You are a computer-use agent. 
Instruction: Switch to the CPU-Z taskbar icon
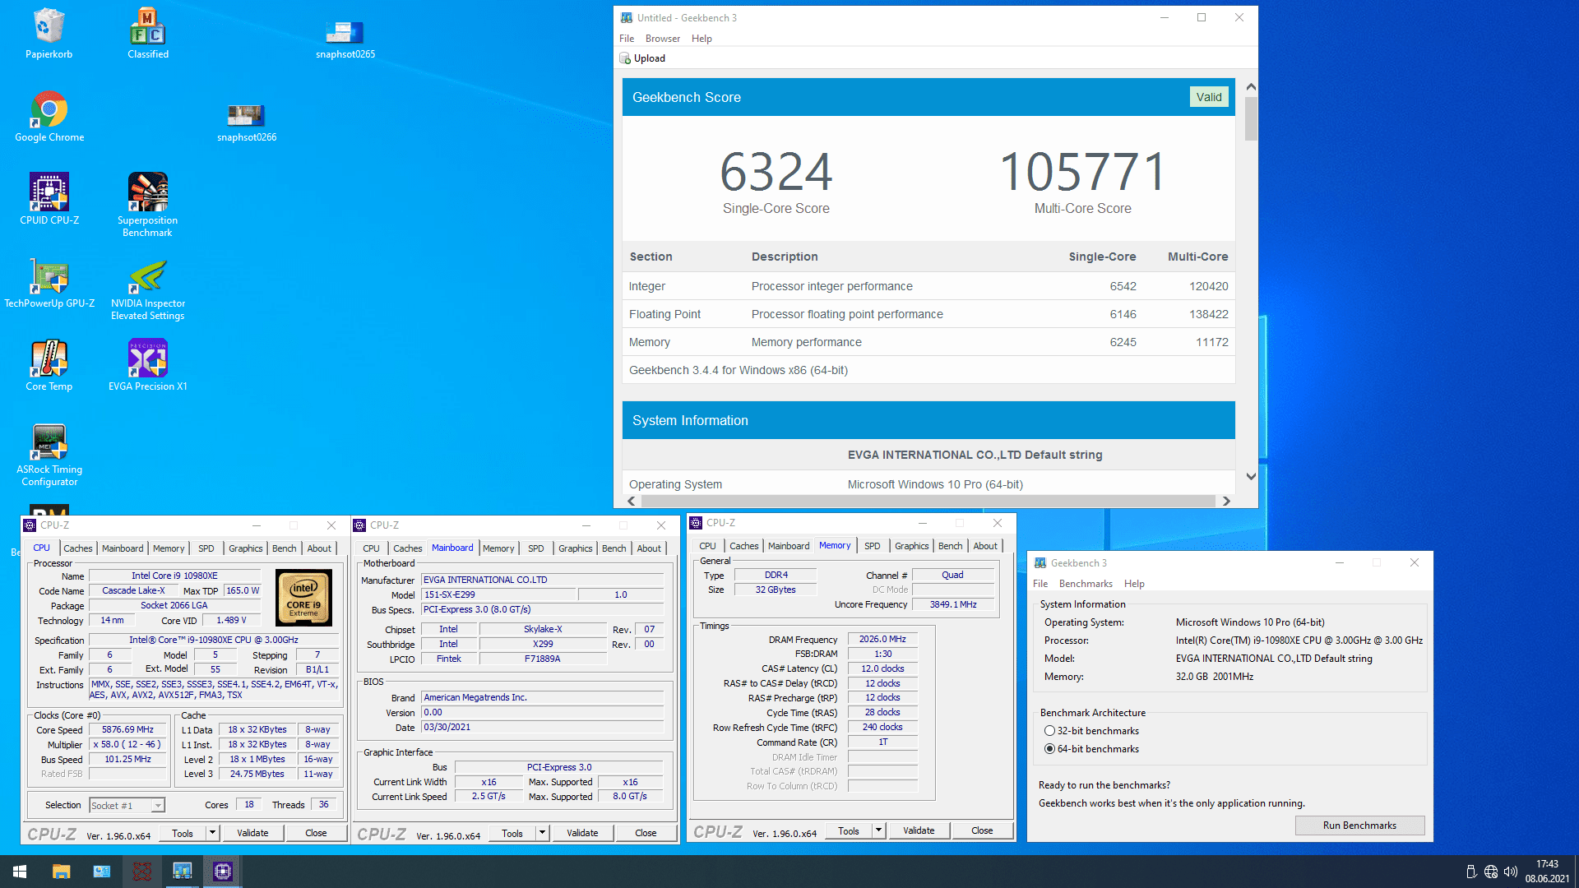tap(223, 872)
